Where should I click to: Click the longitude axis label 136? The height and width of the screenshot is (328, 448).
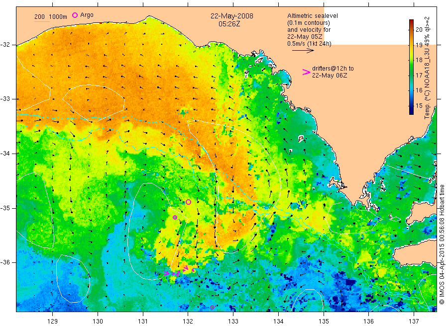point(368,322)
